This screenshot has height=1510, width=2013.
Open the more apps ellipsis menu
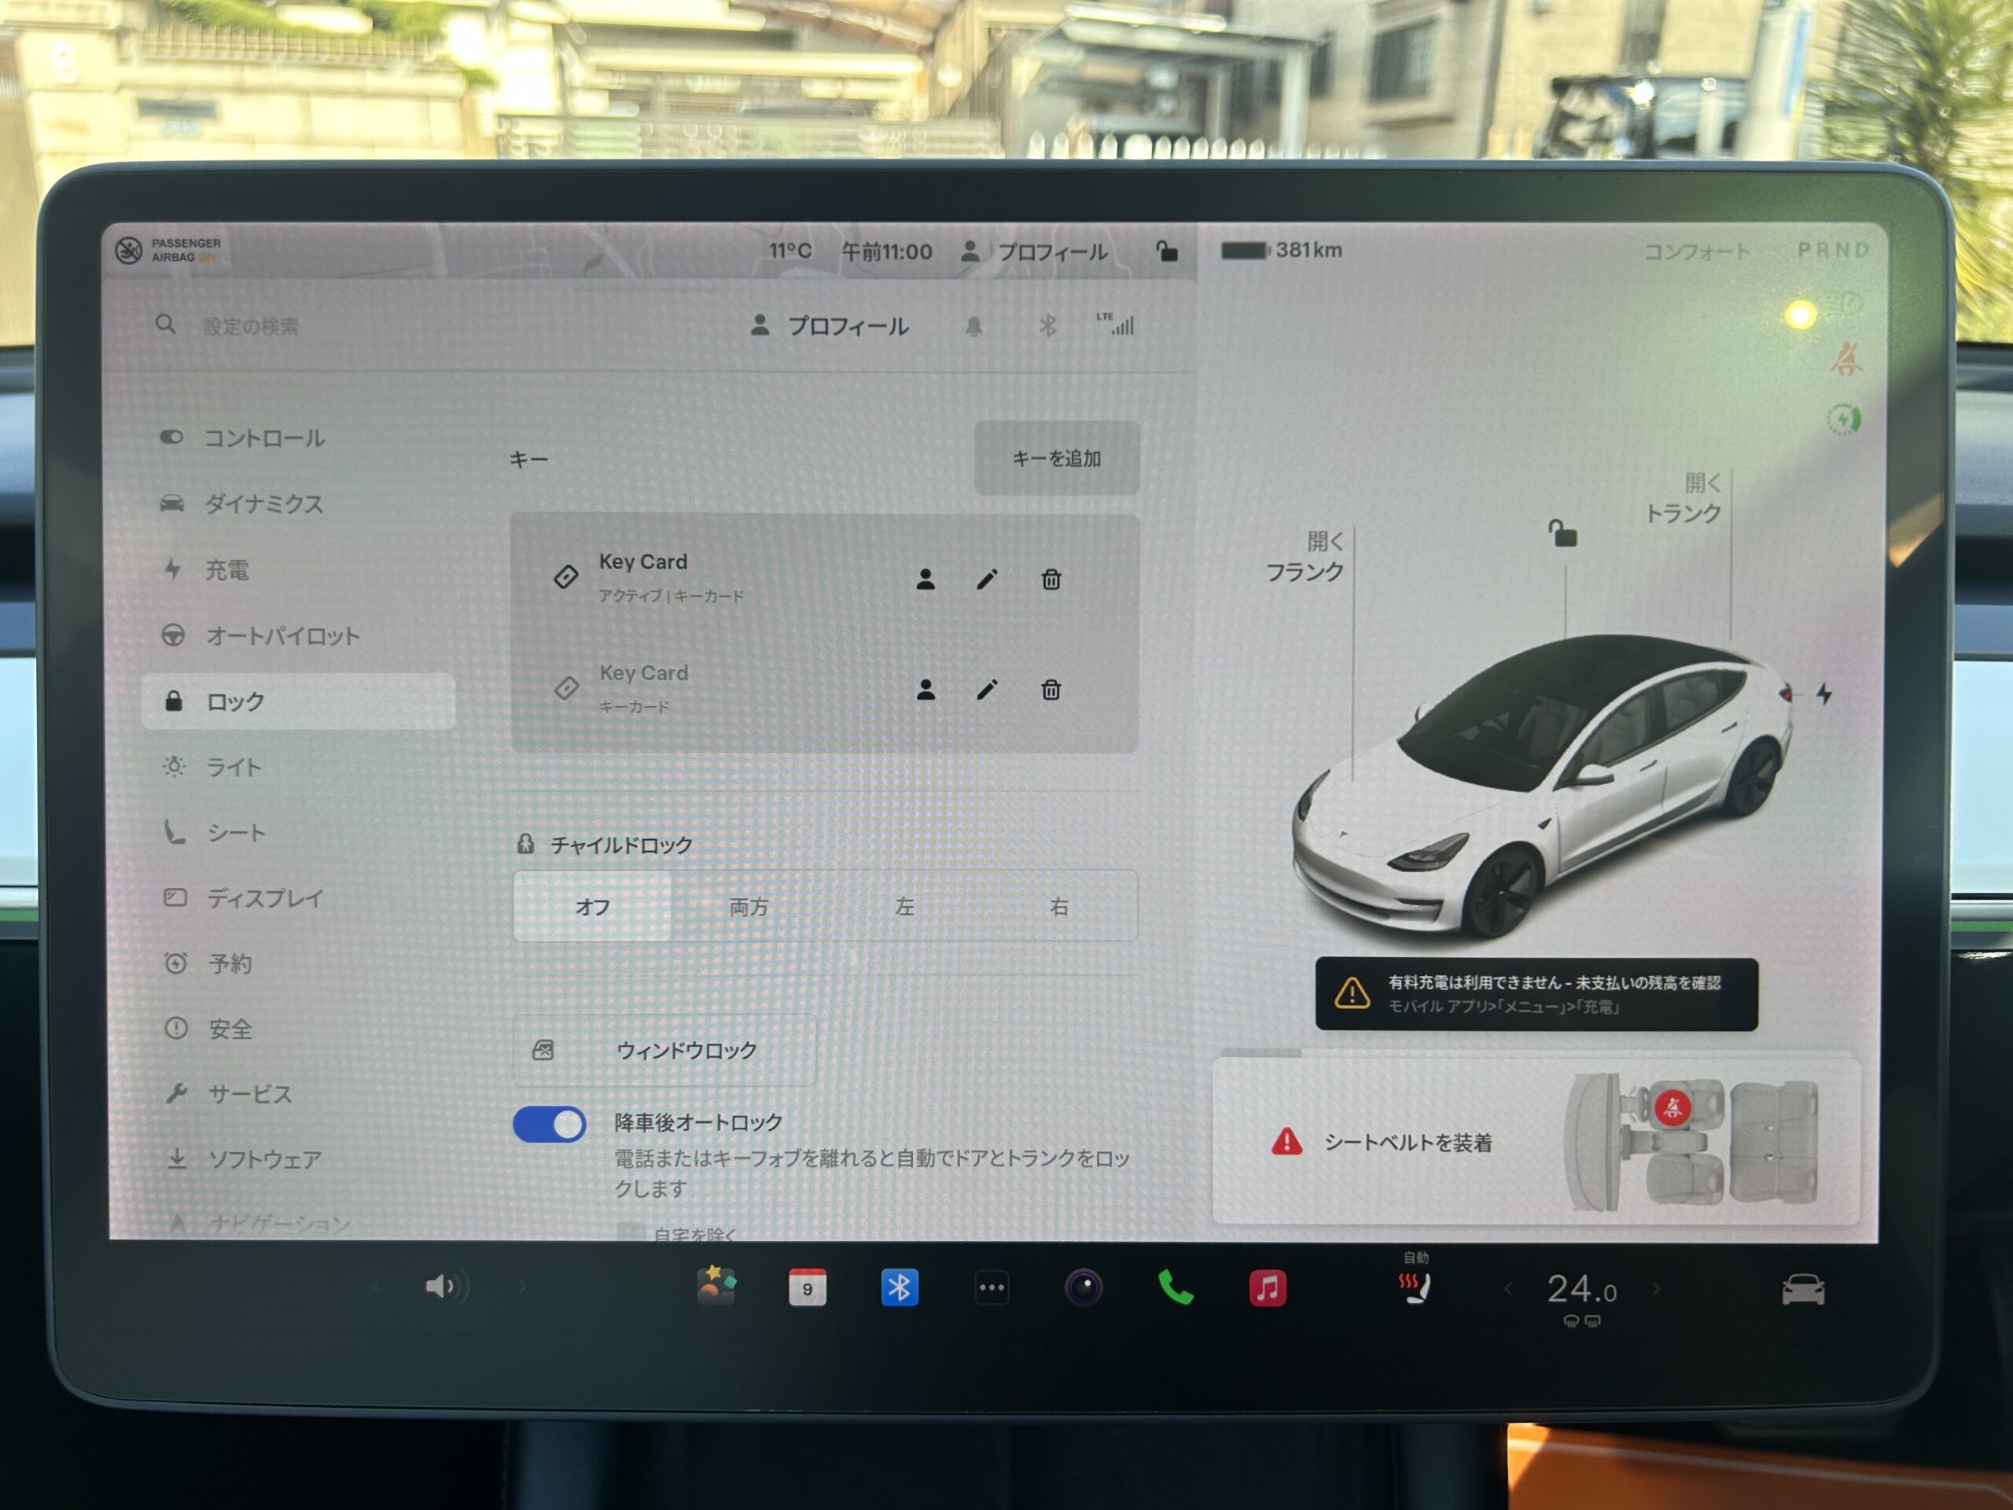point(991,1288)
